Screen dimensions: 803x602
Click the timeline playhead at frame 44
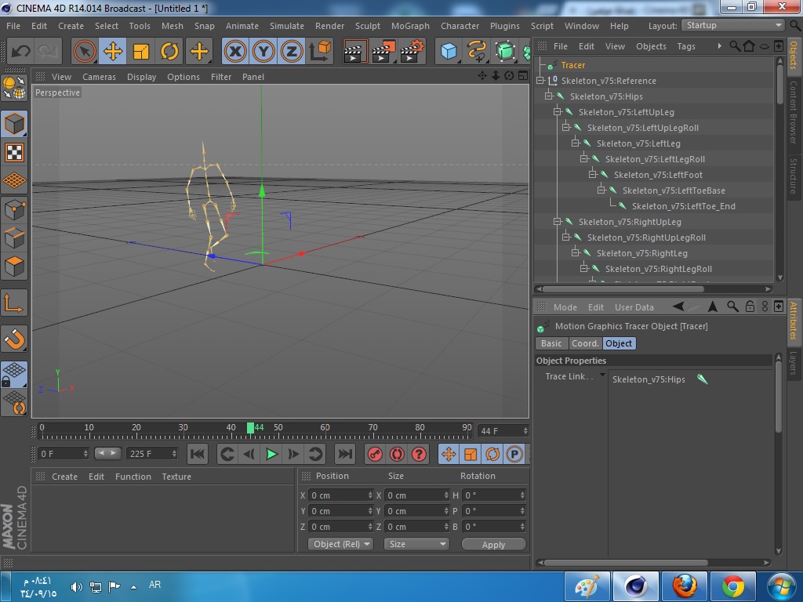click(x=250, y=428)
